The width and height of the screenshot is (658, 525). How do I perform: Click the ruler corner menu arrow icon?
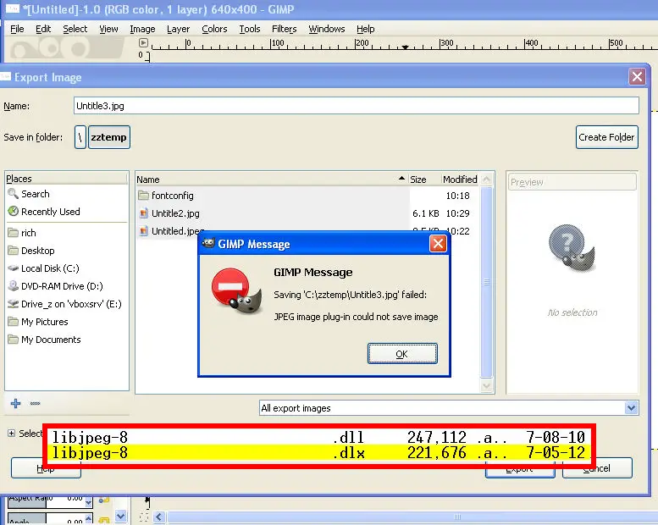click(x=143, y=43)
